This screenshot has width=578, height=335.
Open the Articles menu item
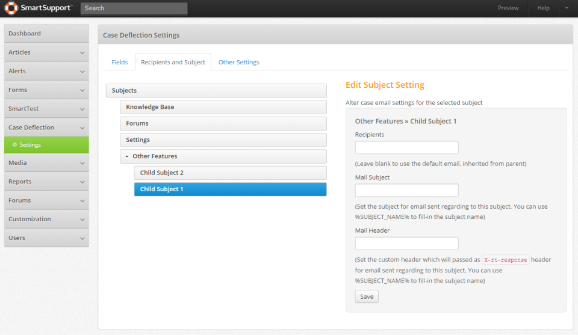[46, 52]
